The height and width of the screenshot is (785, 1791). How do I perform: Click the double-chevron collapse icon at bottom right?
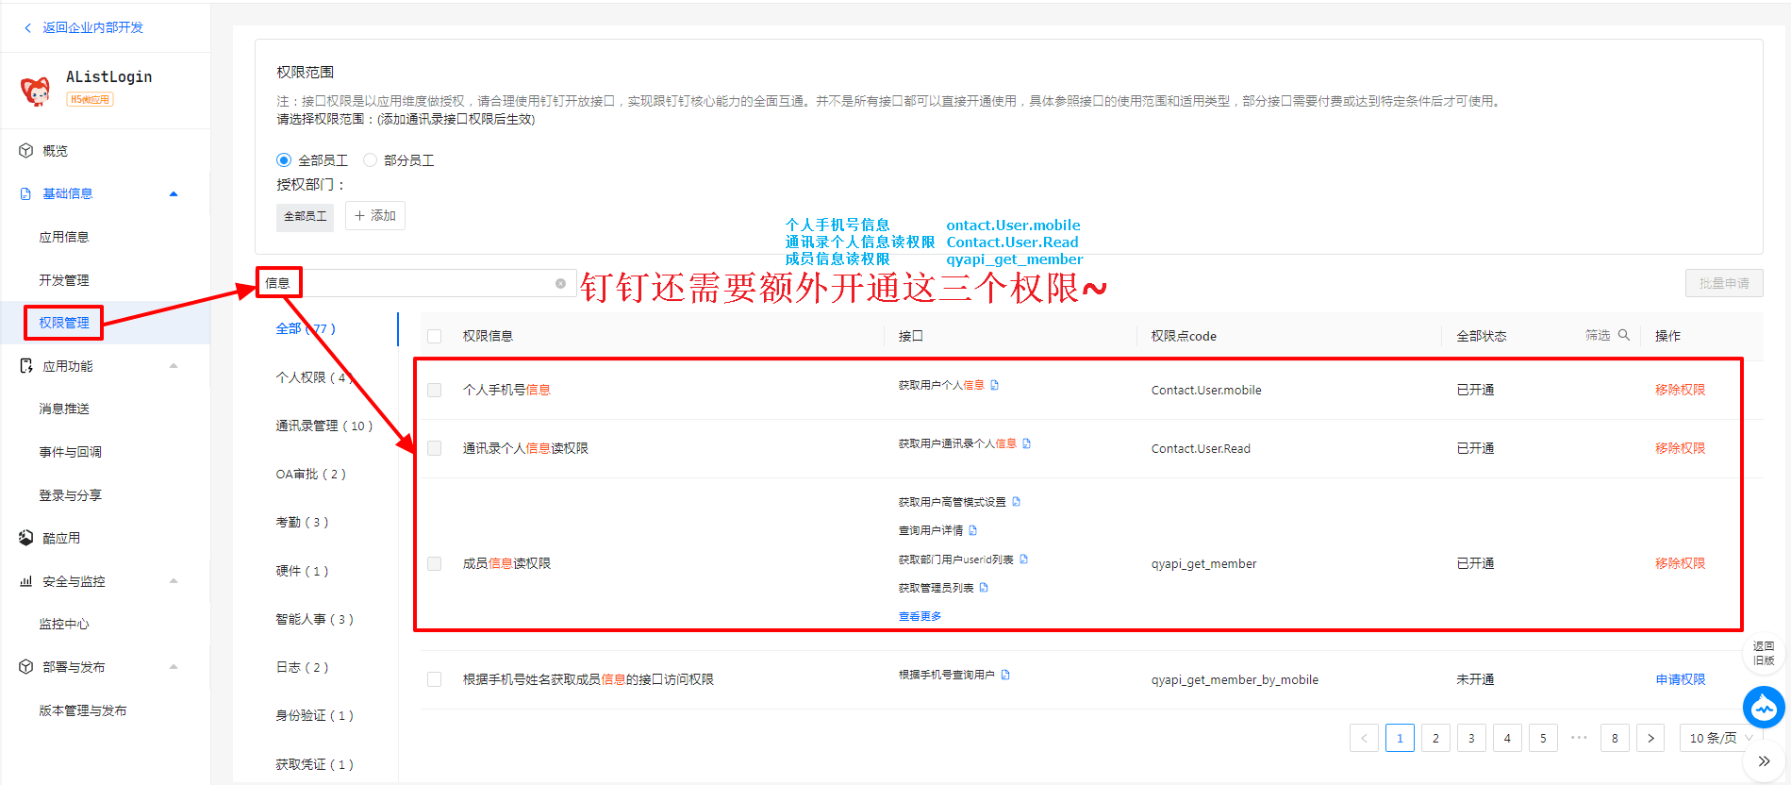(1764, 761)
